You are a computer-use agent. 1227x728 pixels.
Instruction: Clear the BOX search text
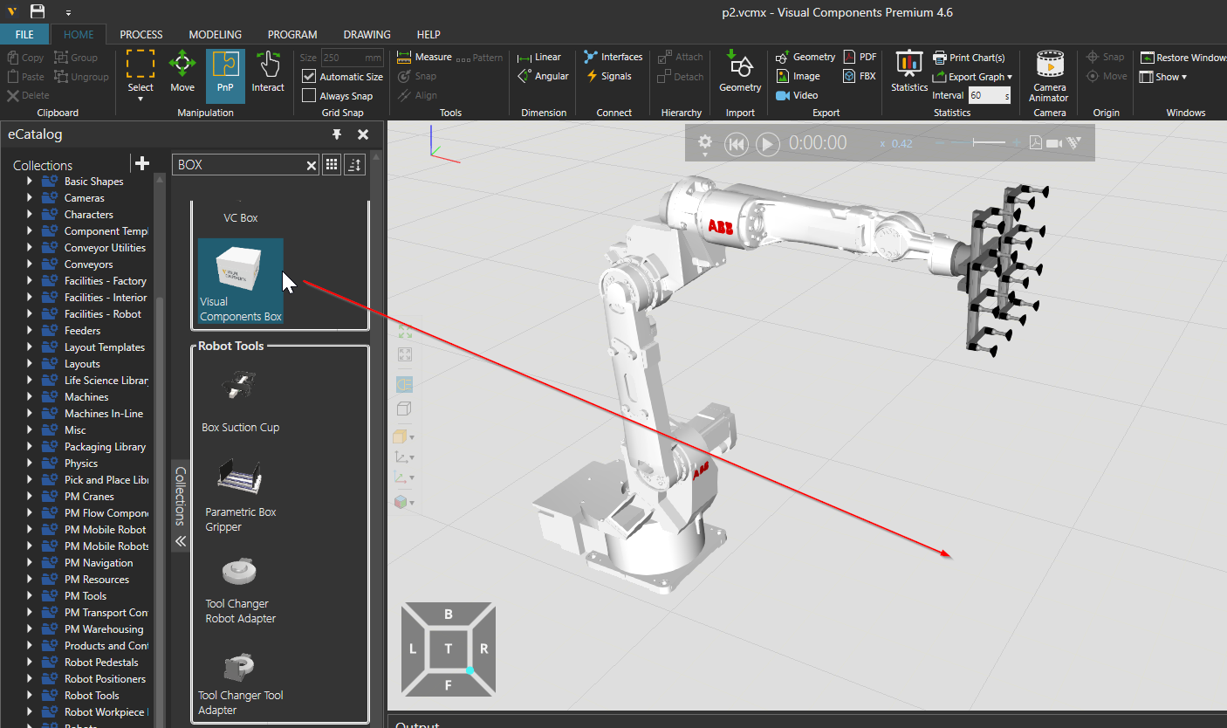(312, 165)
